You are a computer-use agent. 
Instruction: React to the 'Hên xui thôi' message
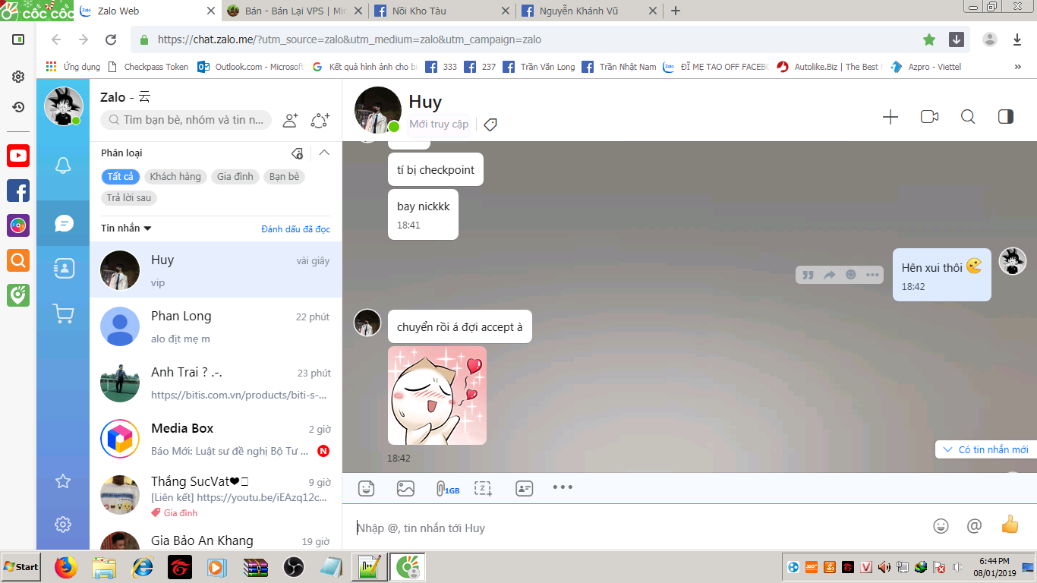click(x=851, y=275)
